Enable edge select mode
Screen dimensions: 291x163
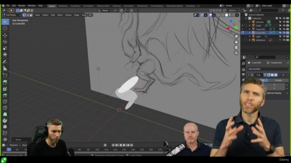(28, 15)
